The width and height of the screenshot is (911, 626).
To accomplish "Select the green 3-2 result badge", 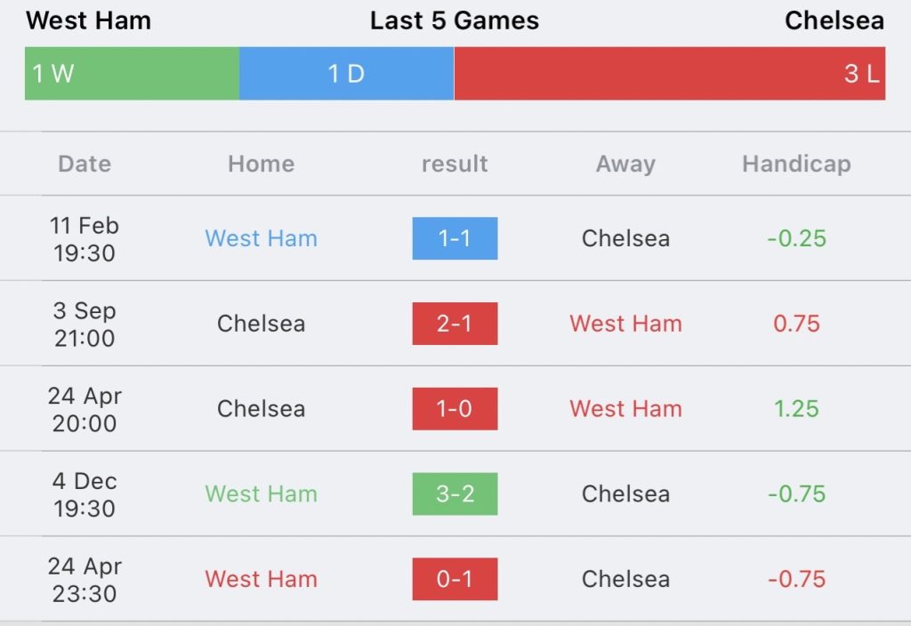I will (x=455, y=494).
